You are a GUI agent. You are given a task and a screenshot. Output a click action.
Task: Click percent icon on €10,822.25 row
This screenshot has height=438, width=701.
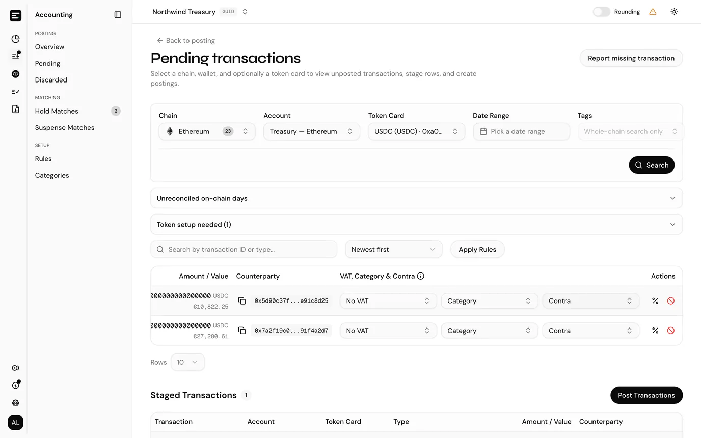pyautogui.click(x=655, y=301)
